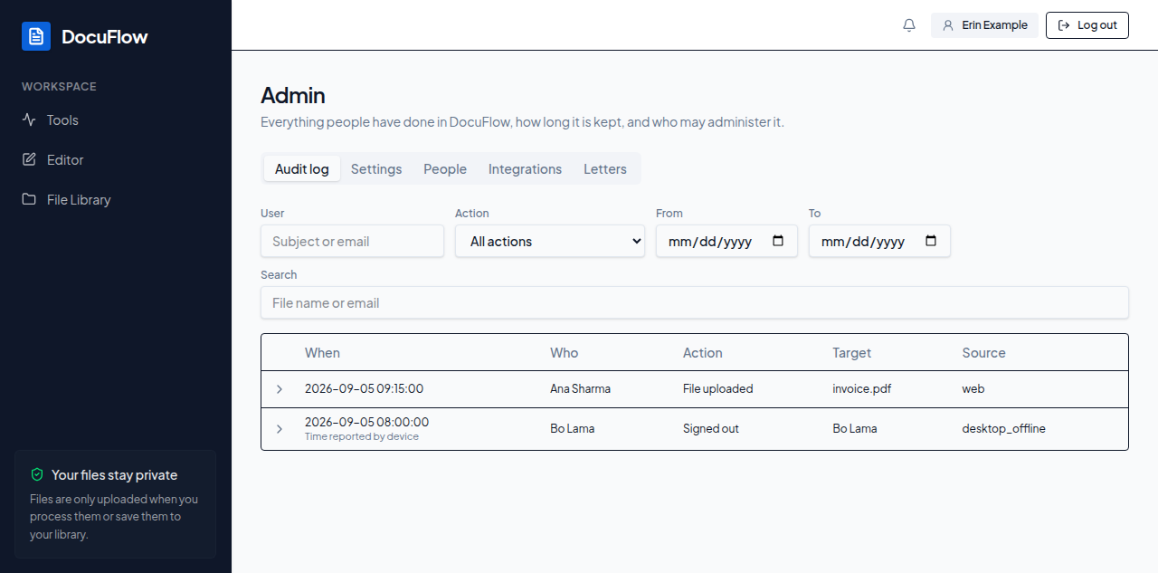Focus the User subject or email field
The height and width of the screenshot is (573, 1158).
pyautogui.click(x=352, y=241)
